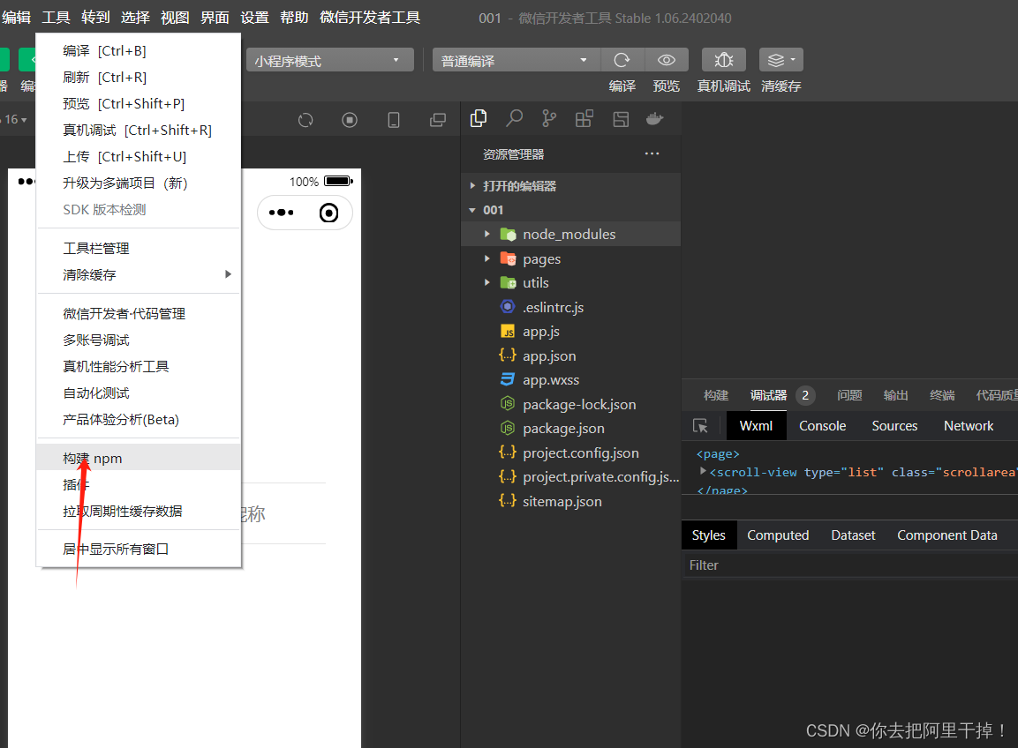This screenshot has height=748, width=1018.
Task: Switch to the Computed tab
Action: [x=778, y=535]
